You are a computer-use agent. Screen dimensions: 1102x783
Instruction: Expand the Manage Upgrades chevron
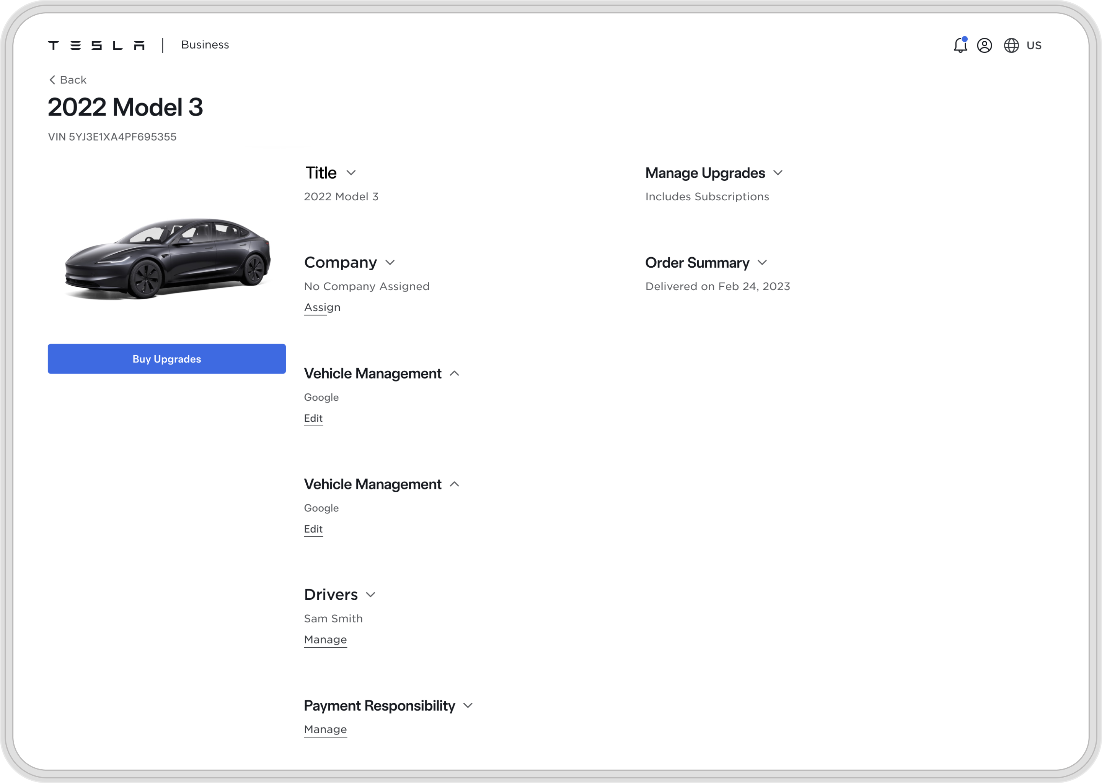click(x=778, y=172)
